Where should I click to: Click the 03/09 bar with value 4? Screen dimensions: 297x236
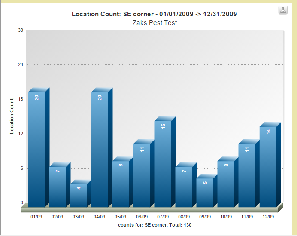tap(79, 195)
